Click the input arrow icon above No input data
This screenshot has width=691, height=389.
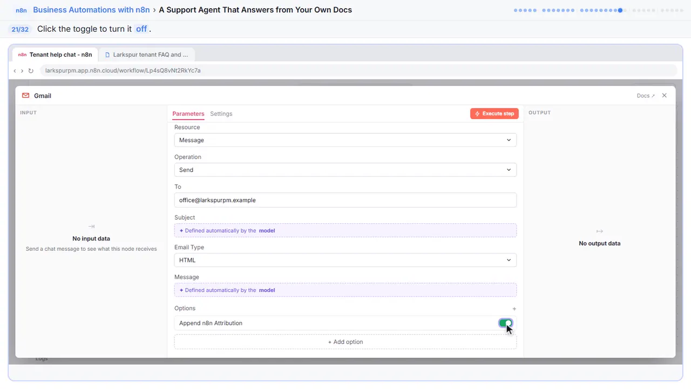[91, 226]
